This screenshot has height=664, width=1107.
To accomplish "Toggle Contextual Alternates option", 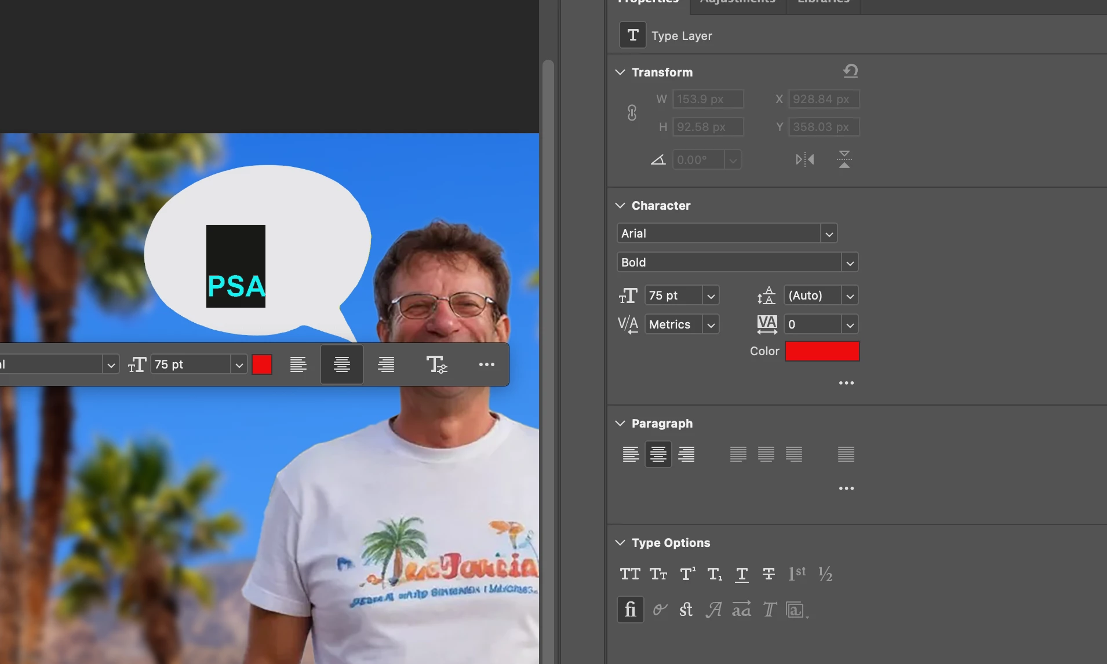I will pyautogui.click(x=660, y=610).
